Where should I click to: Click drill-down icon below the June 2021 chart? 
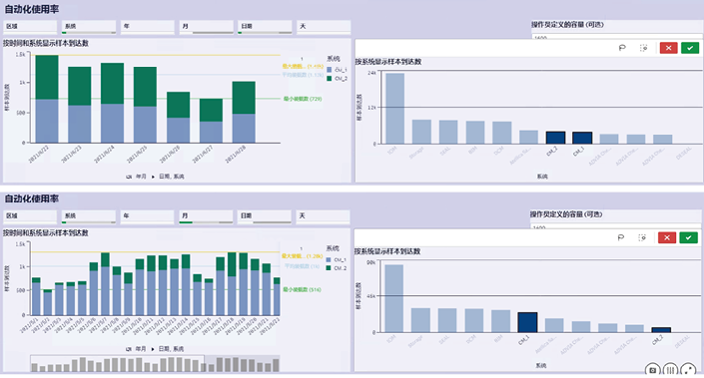coord(129,177)
